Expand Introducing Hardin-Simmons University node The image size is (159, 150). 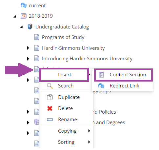point(28,59)
